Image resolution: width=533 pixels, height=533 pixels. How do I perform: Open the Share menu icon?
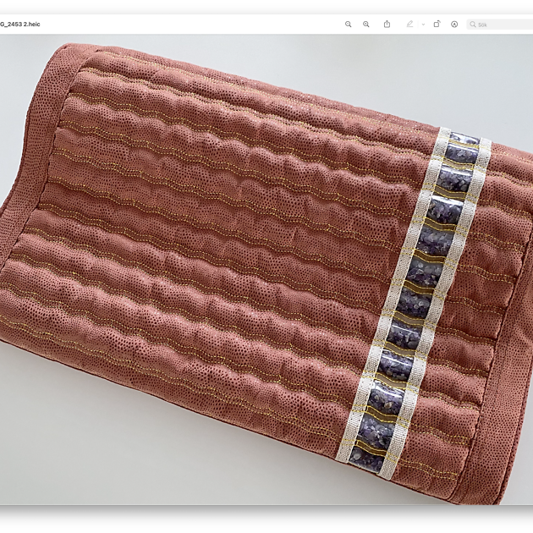coord(387,25)
